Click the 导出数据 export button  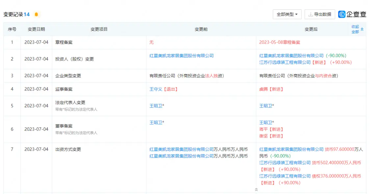(x=320, y=14)
